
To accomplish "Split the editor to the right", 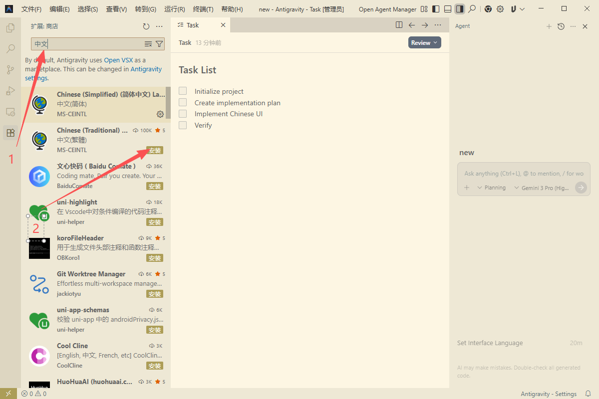I will (x=399, y=25).
